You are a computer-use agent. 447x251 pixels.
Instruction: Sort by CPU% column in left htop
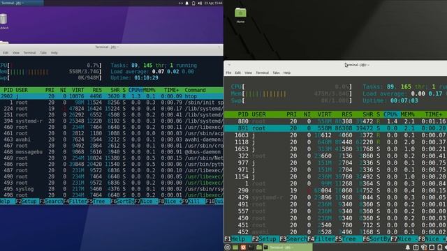(x=135, y=90)
